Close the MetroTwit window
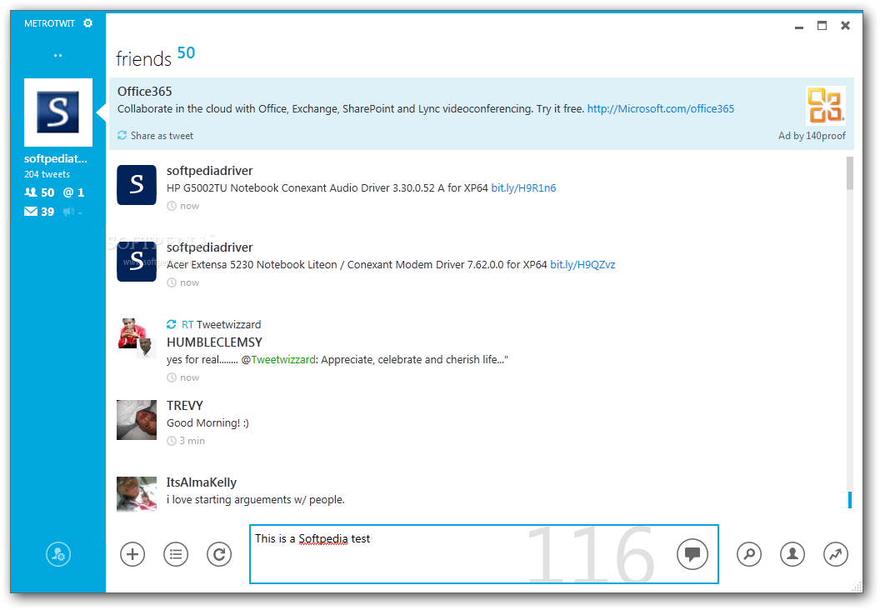The image size is (880, 610). click(845, 25)
